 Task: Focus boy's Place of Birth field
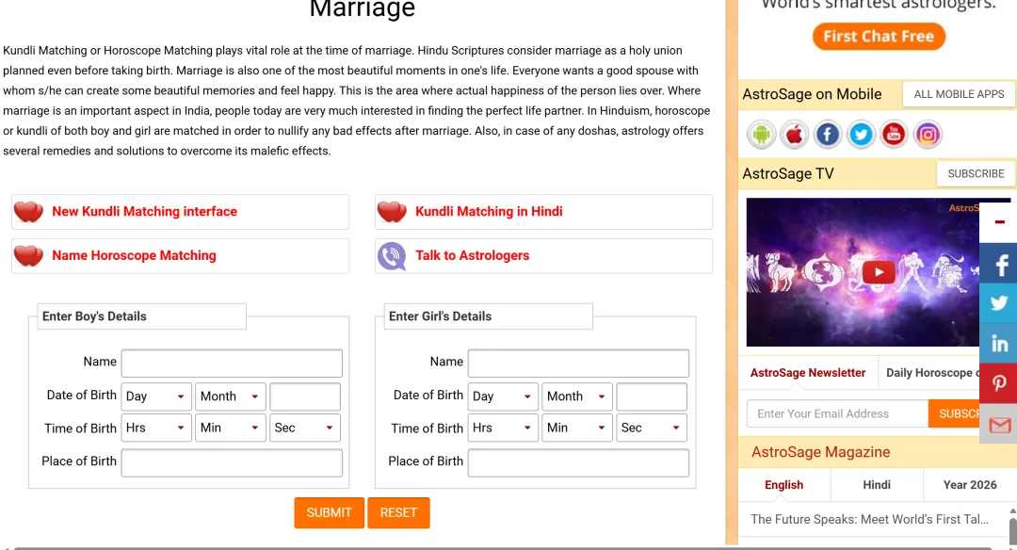(232, 462)
